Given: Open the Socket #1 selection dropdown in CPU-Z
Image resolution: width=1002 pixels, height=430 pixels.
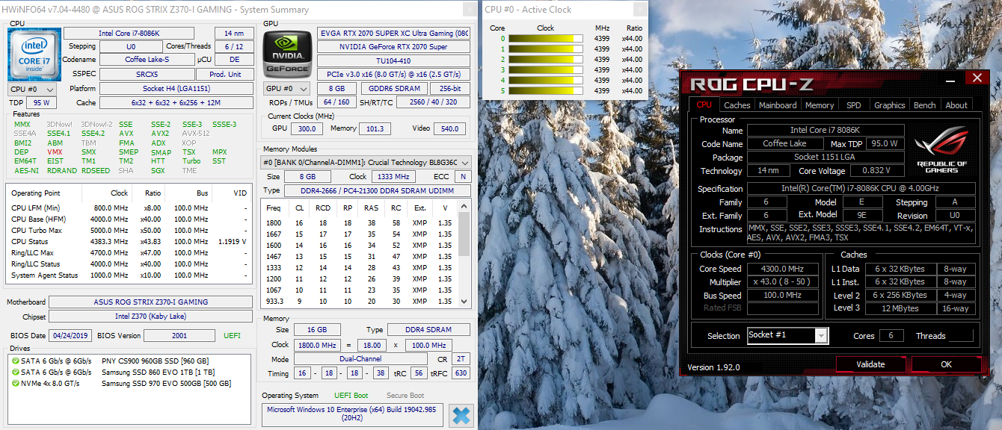Looking at the screenshot, I should (788, 335).
